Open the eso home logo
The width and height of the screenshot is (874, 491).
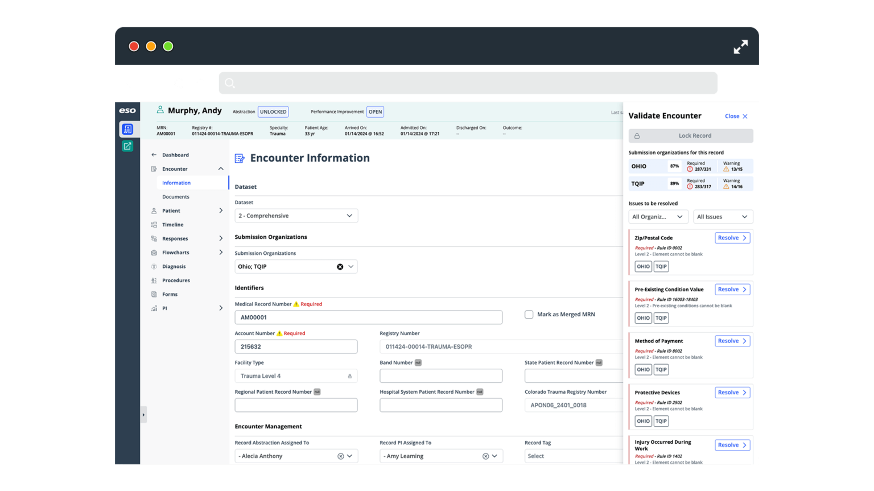[x=127, y=112]
